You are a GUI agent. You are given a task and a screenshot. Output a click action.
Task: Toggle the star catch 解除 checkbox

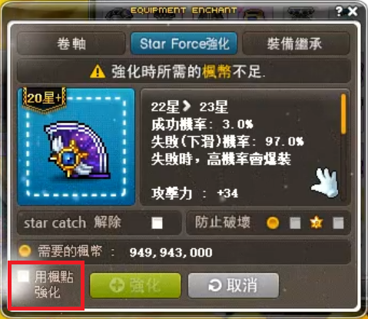[x=157, y=223]
